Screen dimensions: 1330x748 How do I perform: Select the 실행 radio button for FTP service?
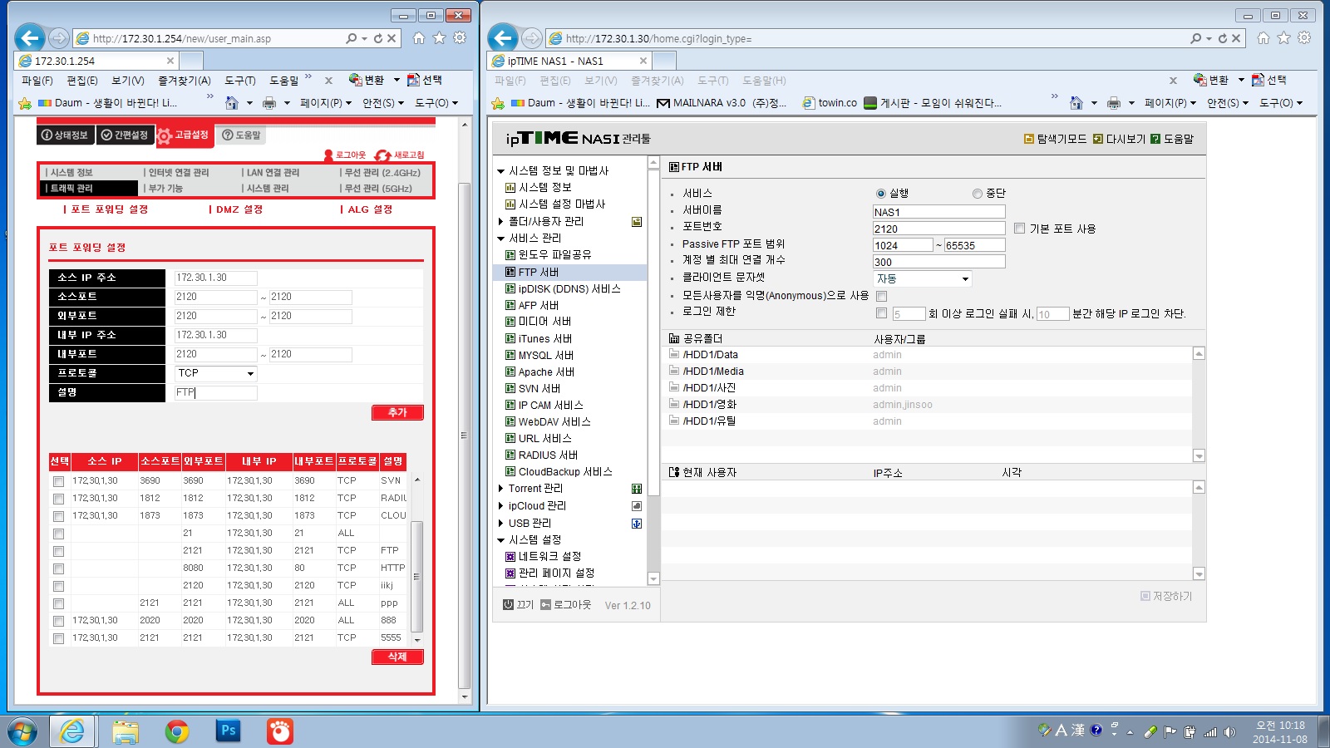pyautogui.click(x=881, y=194)
